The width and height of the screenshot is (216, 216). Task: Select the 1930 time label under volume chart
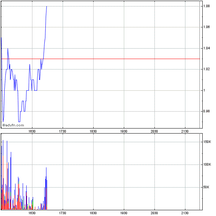coord(124,213)
